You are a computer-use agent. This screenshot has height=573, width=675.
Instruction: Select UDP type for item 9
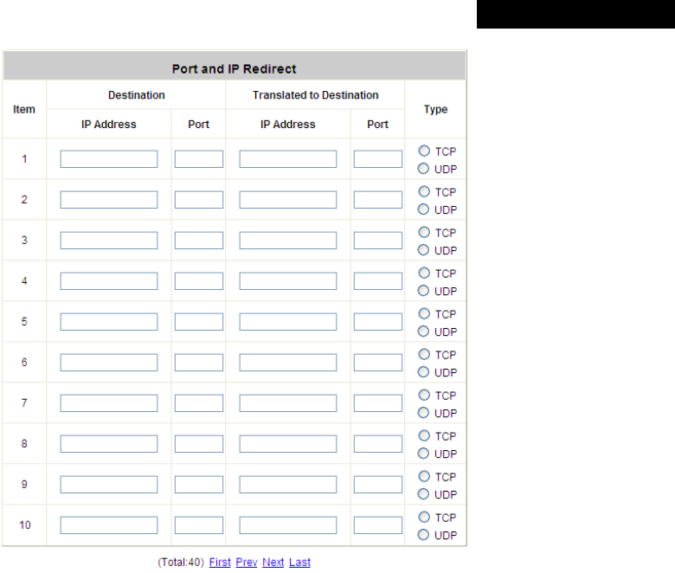(424, 494)
